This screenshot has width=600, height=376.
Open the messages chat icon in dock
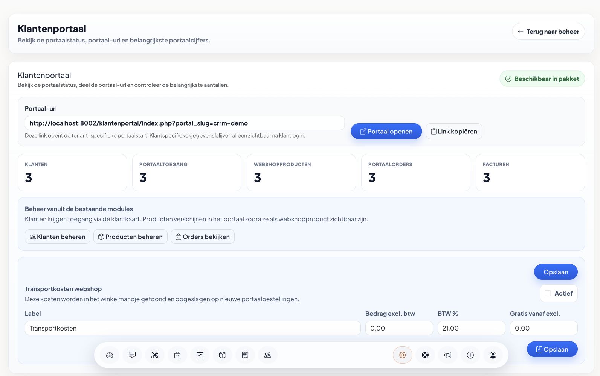132,355
